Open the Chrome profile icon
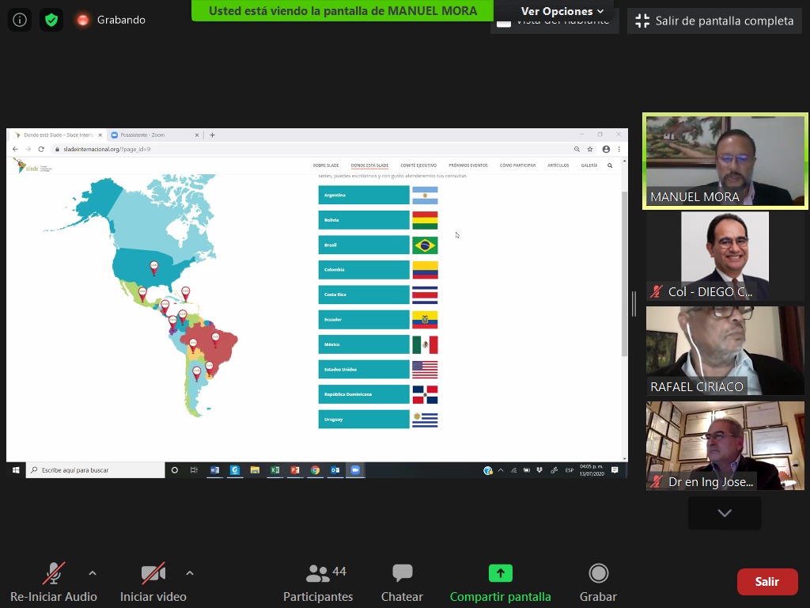810x608 pixels. 606,149
